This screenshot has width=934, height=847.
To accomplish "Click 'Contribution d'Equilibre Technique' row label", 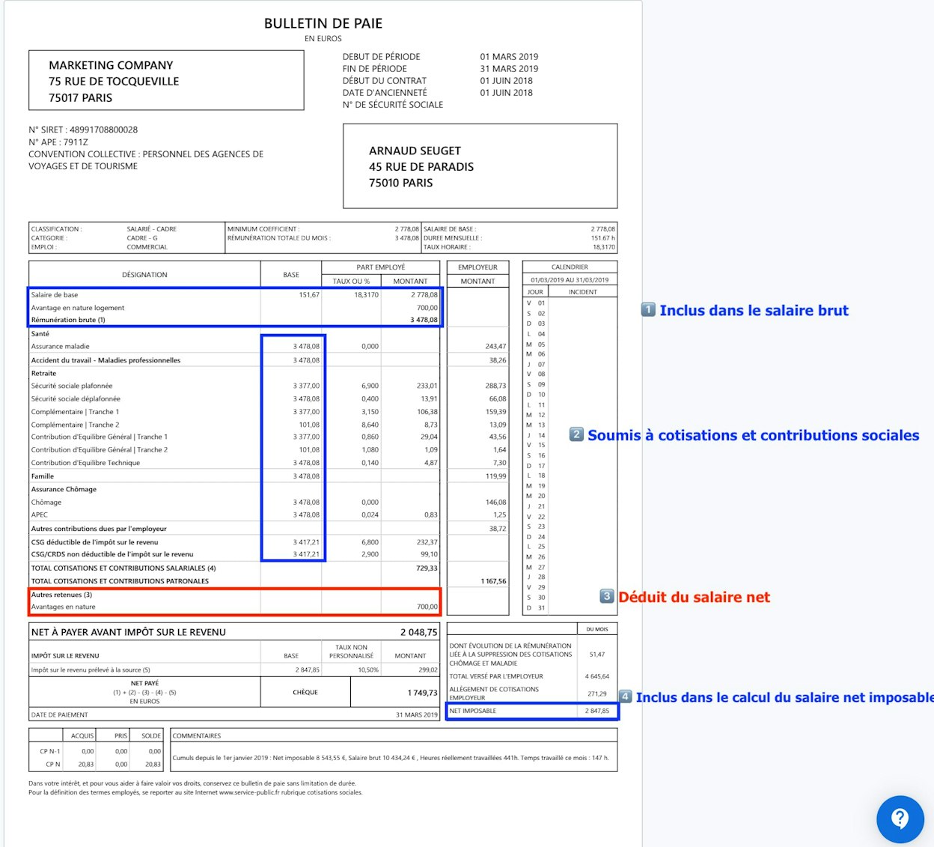I will click(85, 463).
